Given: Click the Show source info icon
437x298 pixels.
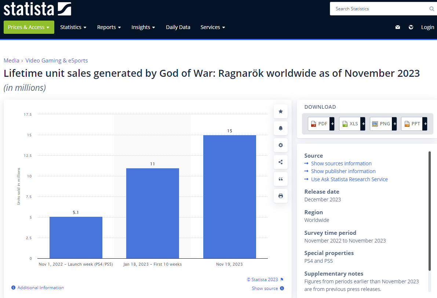Looking at the screenshot, I should (x=282, y=288).
